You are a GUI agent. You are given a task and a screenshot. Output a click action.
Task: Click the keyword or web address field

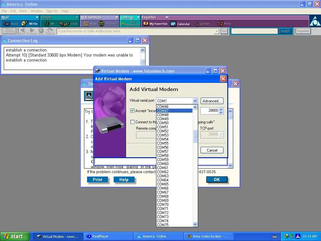136,31
